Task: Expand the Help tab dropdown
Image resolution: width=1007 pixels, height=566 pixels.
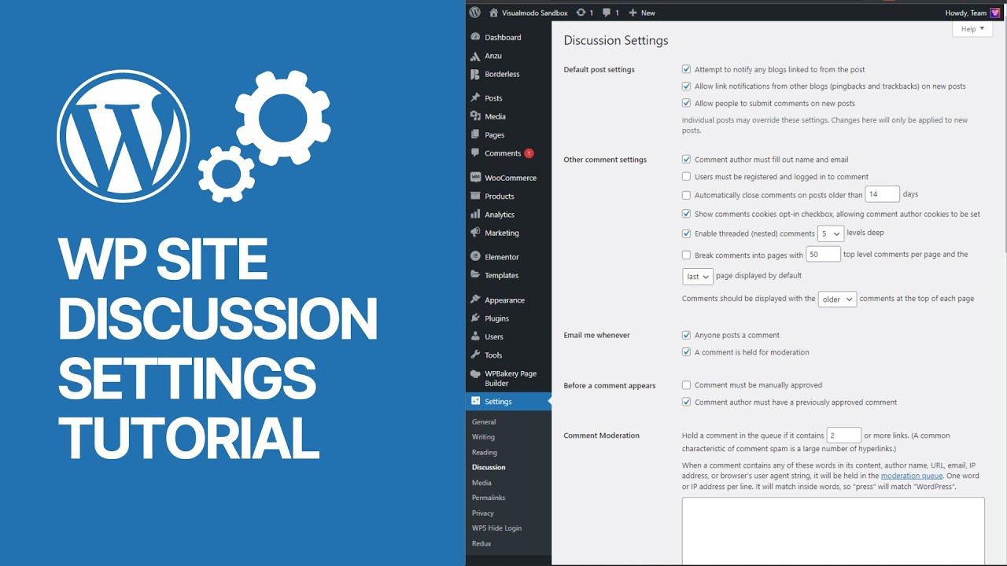Action: click(x=972, y=29)
